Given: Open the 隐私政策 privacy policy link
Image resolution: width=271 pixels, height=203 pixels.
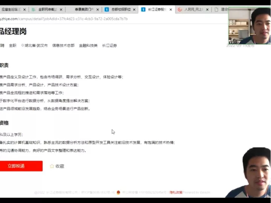Looking at the screenshot, I should click(176, 193).
